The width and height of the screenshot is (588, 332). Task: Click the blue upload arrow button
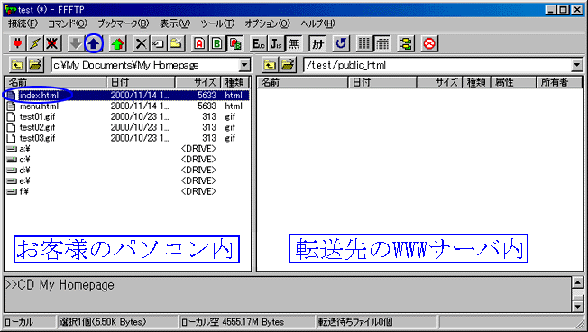tap(94, 44)
